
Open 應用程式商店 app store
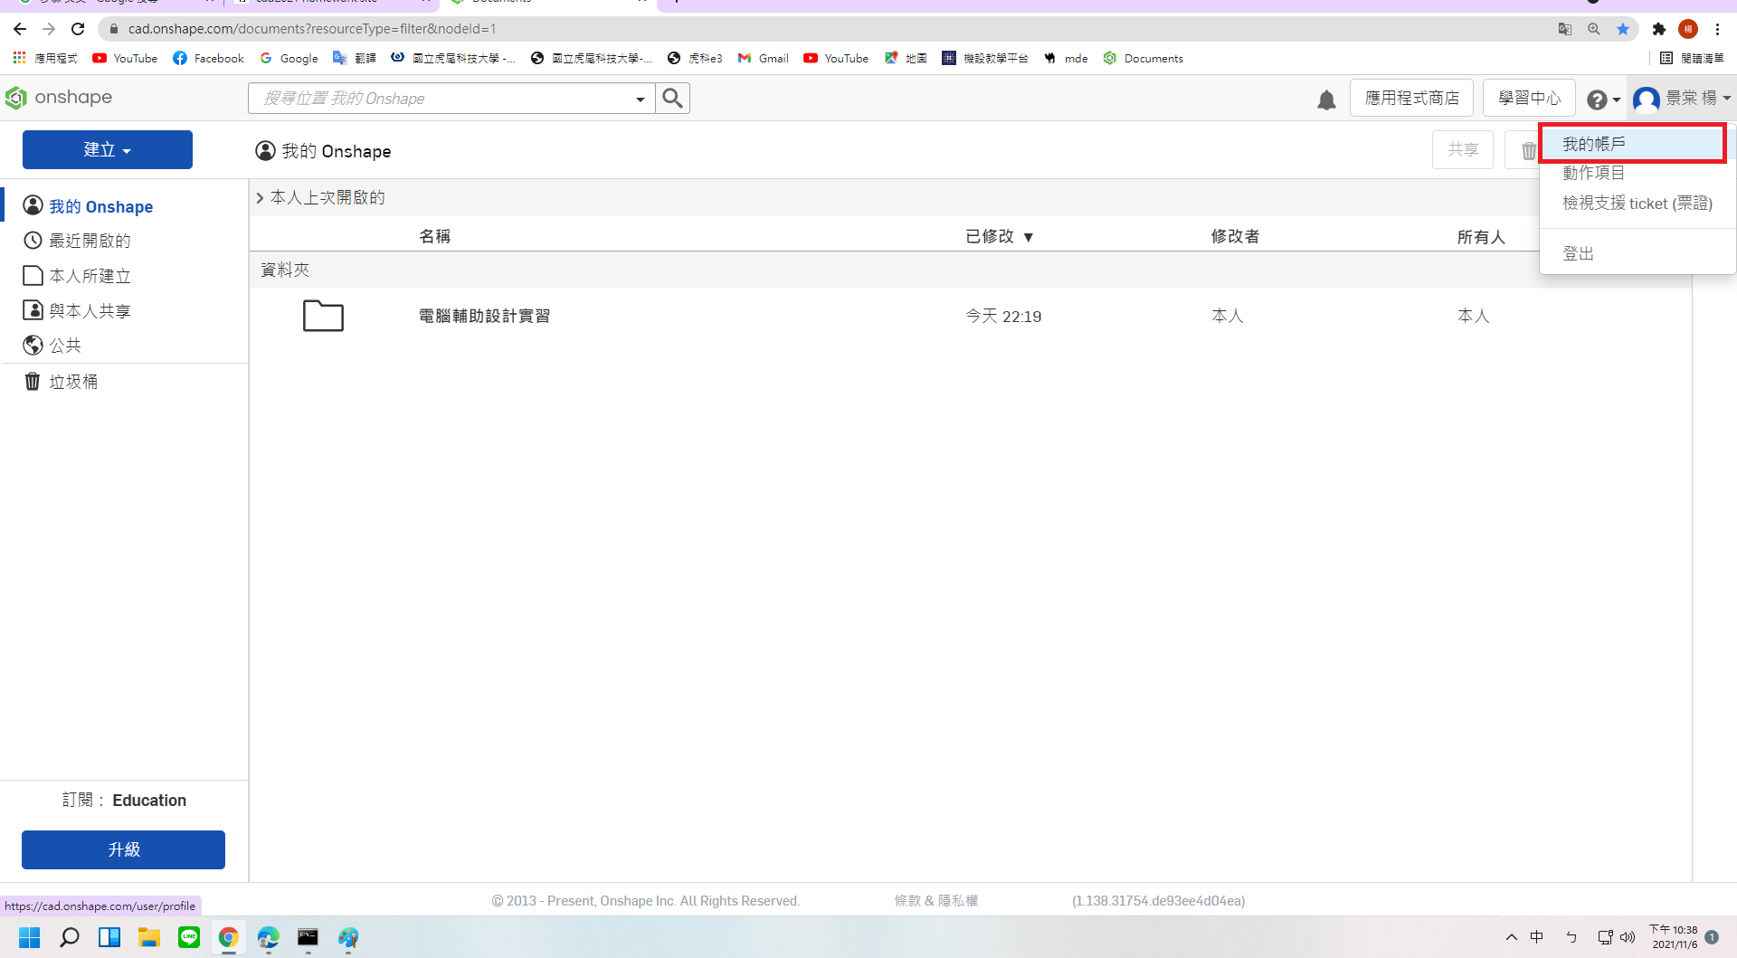[1411, 98]
